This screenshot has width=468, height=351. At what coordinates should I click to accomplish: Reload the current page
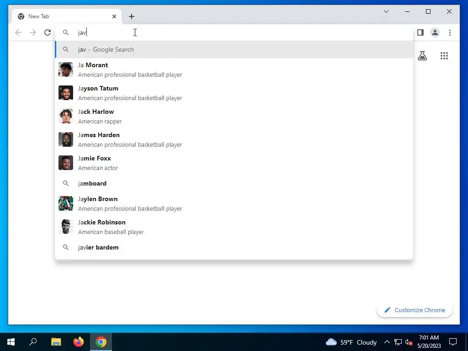click(x=48, y=32)
